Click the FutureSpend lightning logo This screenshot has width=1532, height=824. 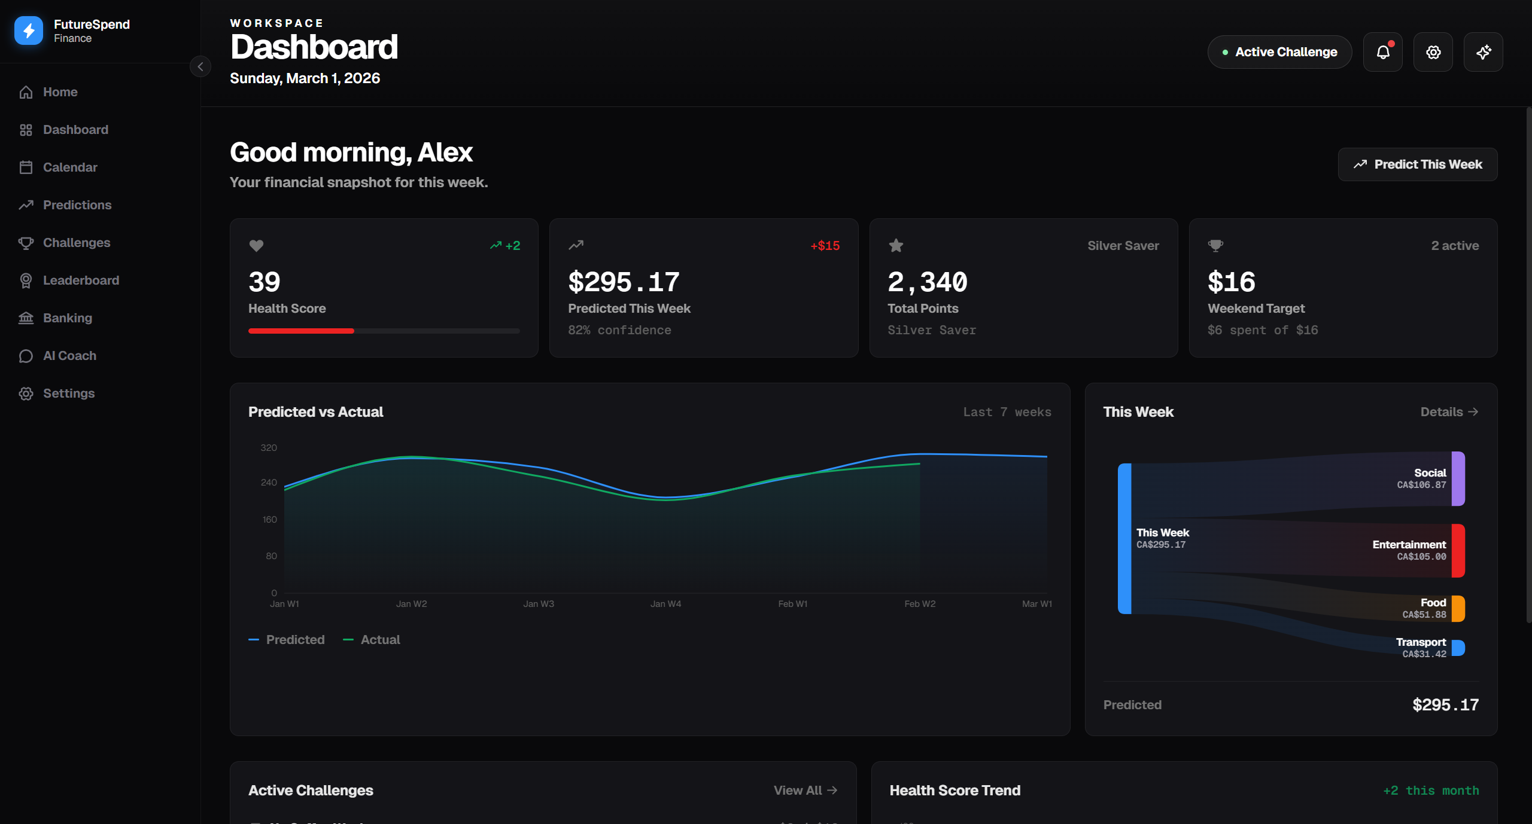[29, 30]
